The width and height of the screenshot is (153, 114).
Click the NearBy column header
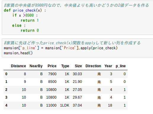(x=36, y=66)
